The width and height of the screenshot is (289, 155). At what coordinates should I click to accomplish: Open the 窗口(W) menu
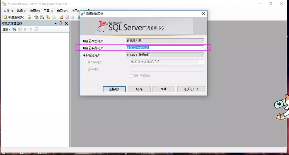[x=62, y=11]
